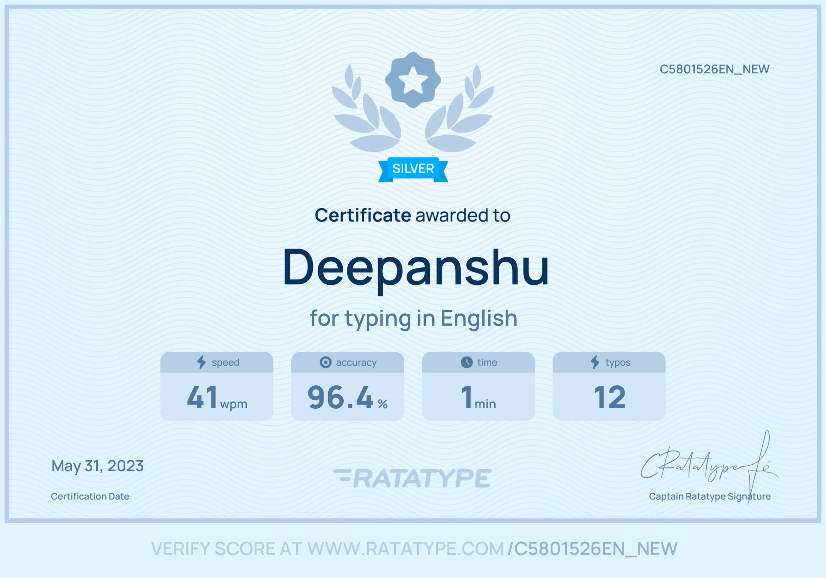This screenshot has height=578, width=826.
Task: Click the clock time icon
Action: (467, 362)
